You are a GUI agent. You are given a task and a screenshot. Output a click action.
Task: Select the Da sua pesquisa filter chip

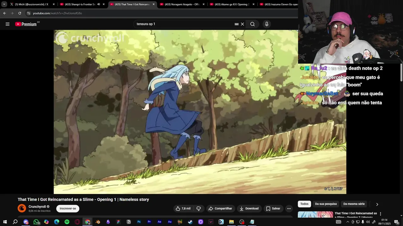[326, 204]
